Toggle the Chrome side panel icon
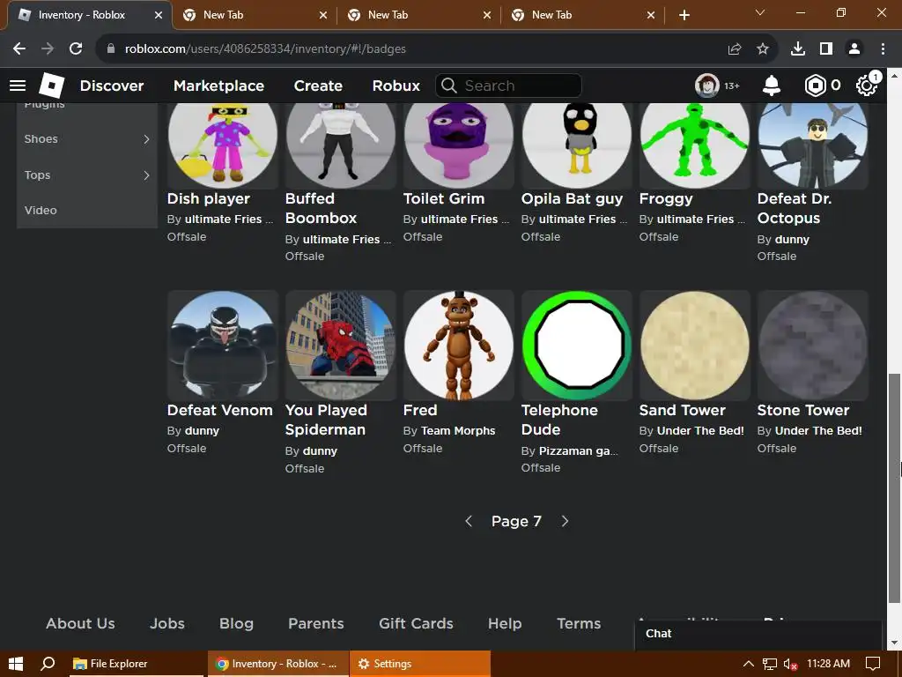The width and height of the screenshot is (902, 677). [x=826, y=49]
